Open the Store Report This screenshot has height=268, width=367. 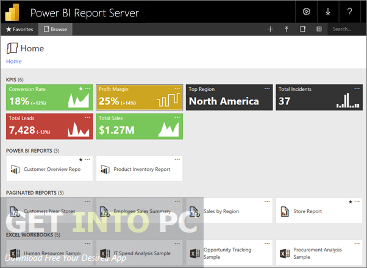[x=319, y=211]
